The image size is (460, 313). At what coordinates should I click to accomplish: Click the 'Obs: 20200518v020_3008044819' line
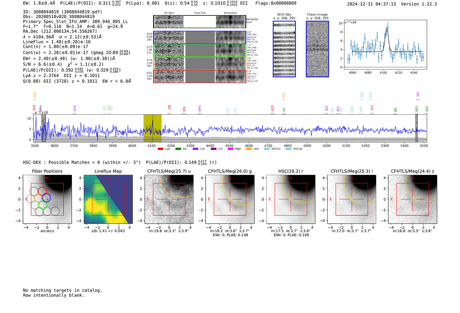tap(59, 16)
